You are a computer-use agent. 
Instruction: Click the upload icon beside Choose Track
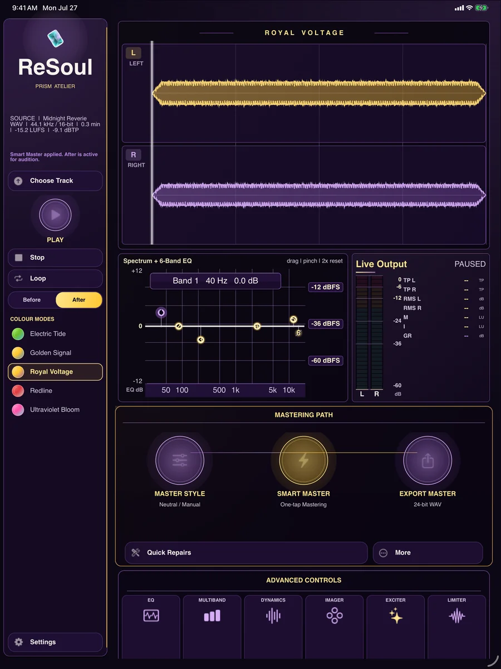tap(18, 181)
